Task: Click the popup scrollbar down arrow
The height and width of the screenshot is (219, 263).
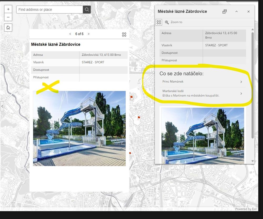Action: coord(252,161)
